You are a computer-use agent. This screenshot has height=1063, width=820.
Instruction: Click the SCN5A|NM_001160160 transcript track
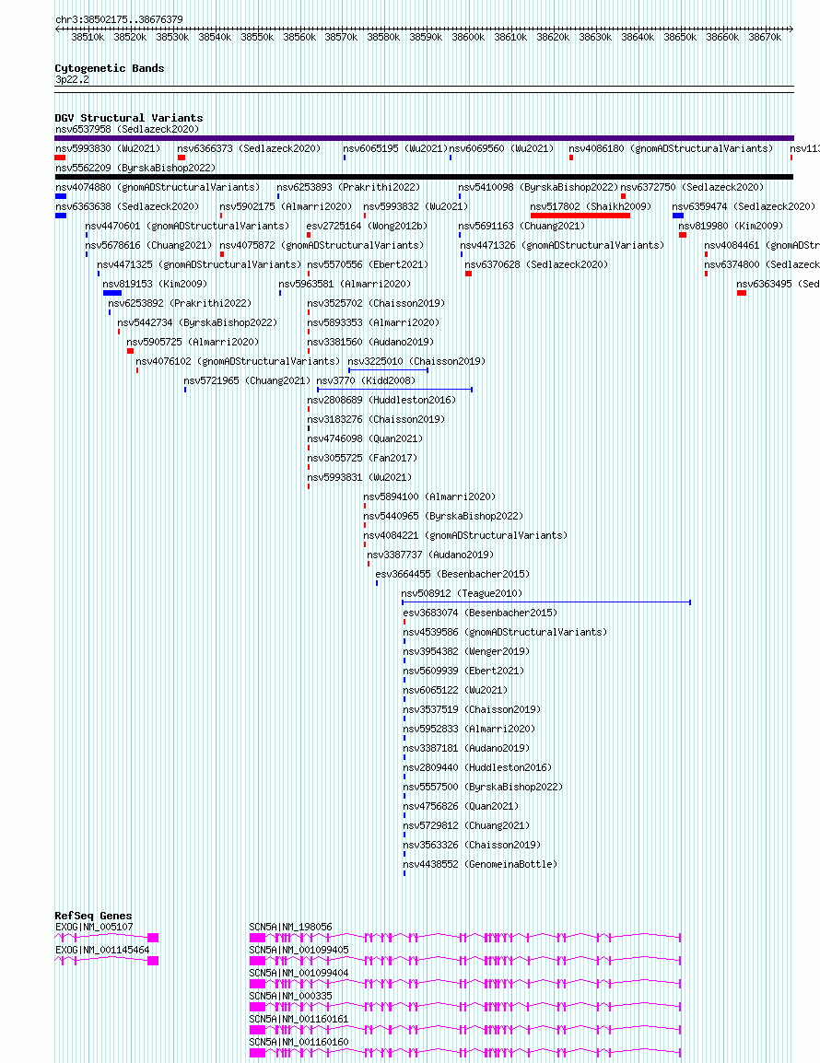click(x=465, y=1053)
